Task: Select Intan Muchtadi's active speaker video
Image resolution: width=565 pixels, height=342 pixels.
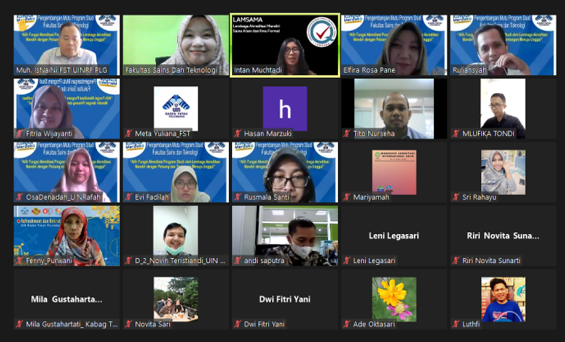Action: (x=285, y=45)
